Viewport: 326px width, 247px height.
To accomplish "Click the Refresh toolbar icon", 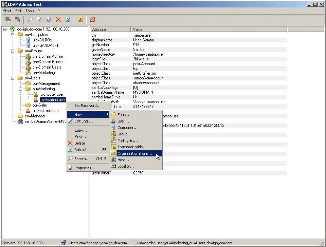I will [68, 20].
